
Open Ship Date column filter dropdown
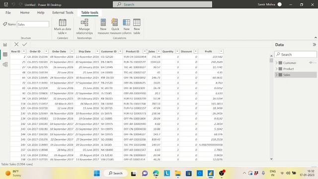[x=97, y=51]
